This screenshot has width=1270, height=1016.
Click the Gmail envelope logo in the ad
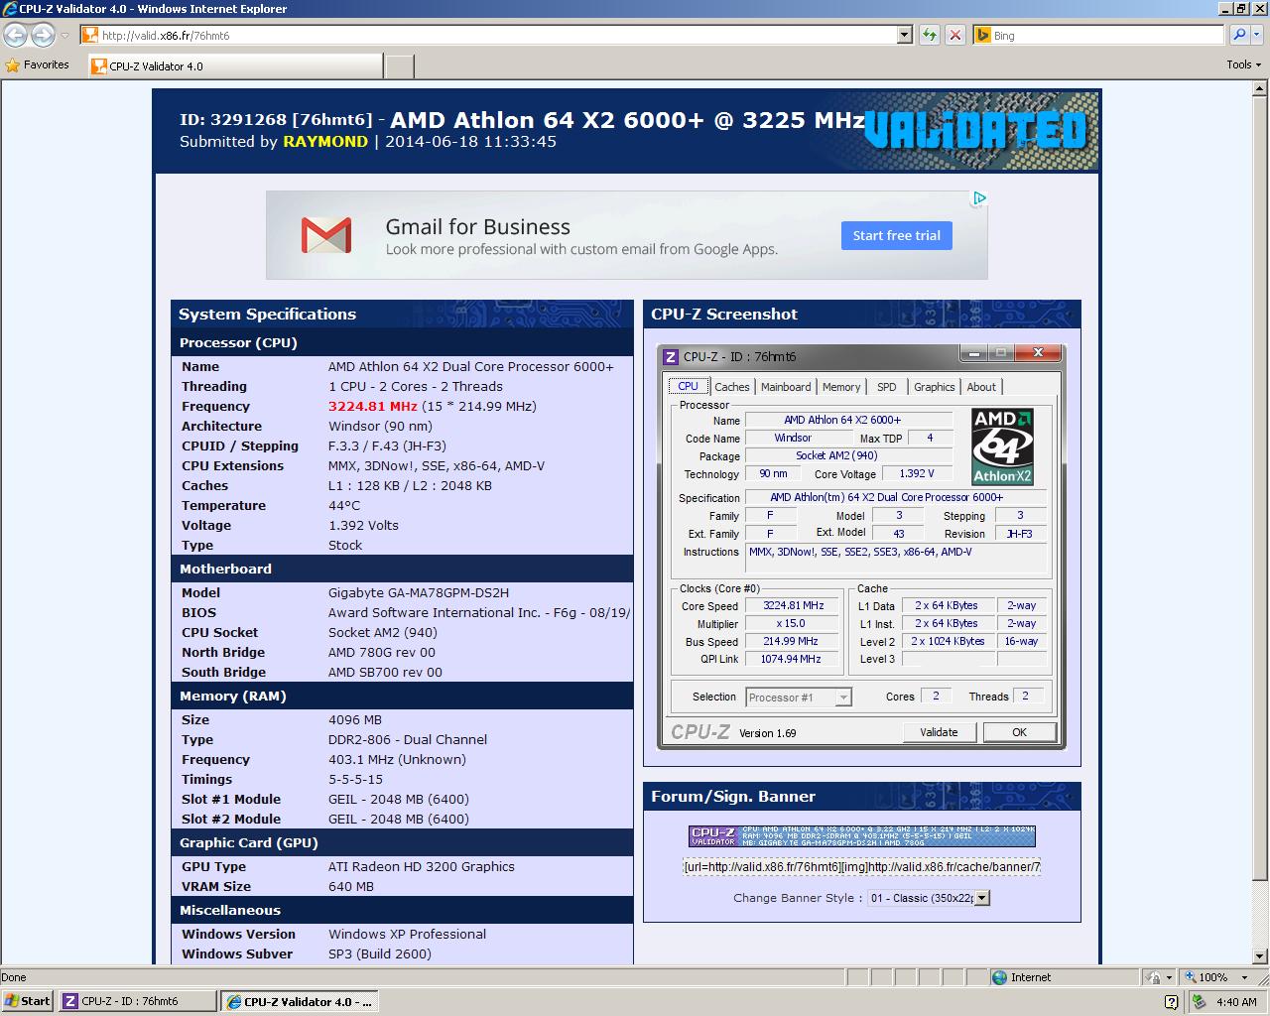[x=326, y=235]
